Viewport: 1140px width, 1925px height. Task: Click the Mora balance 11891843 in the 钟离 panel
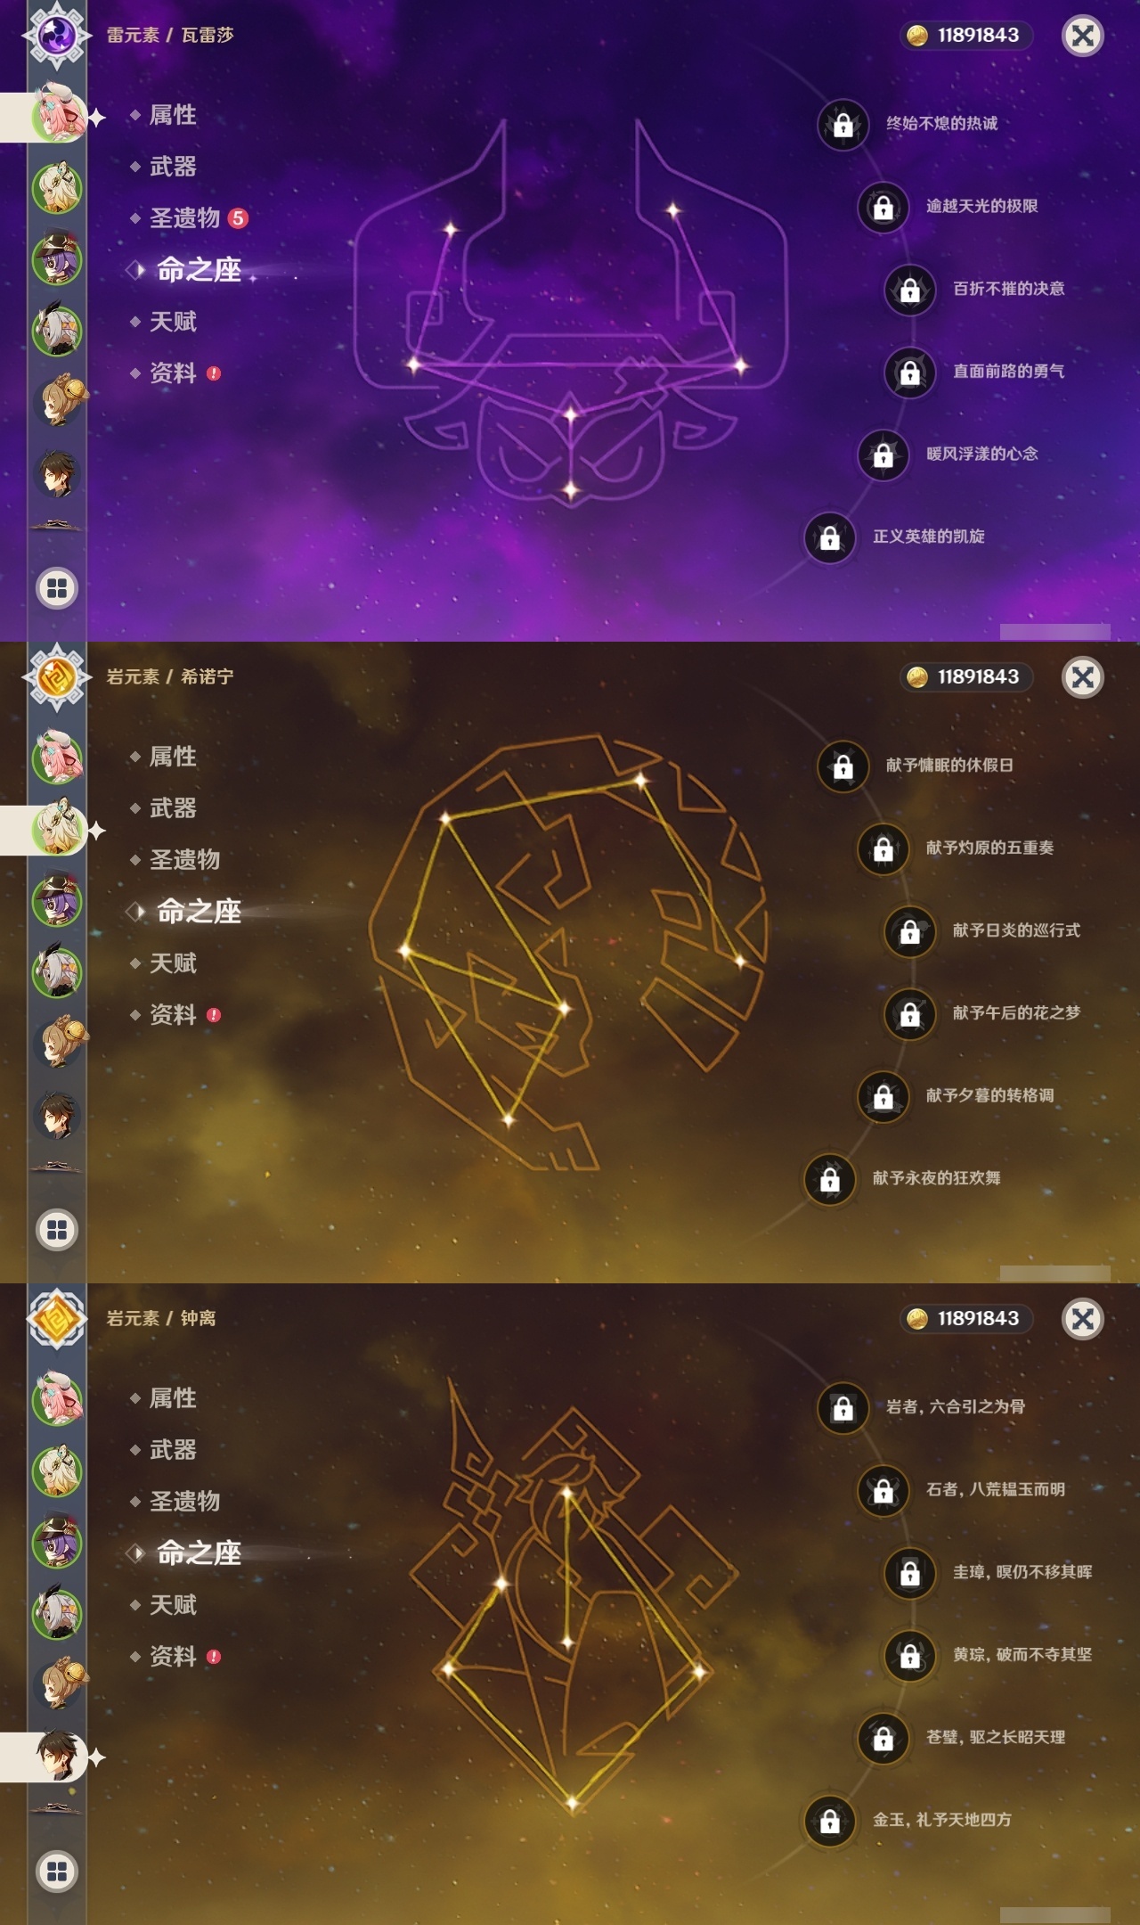click(x=966, y=1318)
